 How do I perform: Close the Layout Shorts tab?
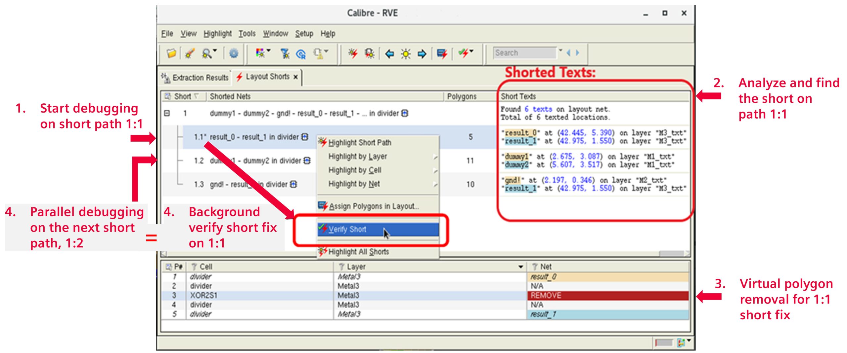296,77
